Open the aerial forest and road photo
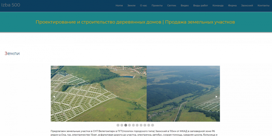The width and height of the screenshot is (272, 136). click(x=183, y=94)
